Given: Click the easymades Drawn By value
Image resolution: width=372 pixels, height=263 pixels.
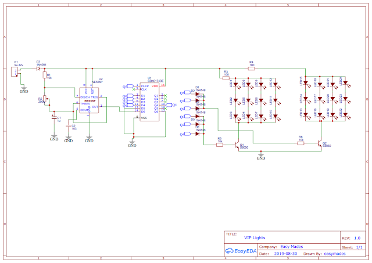Looking at the screenshot, I should [335, 254].
